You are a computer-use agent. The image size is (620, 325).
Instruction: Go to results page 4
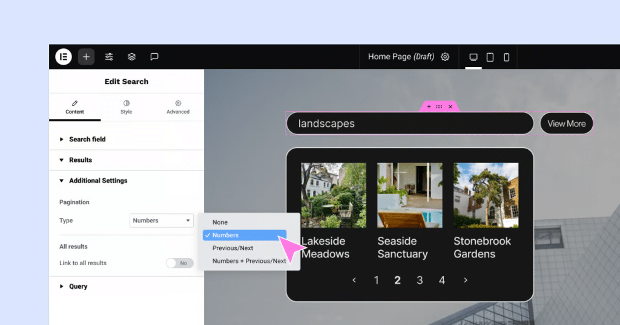pos(441,280)
